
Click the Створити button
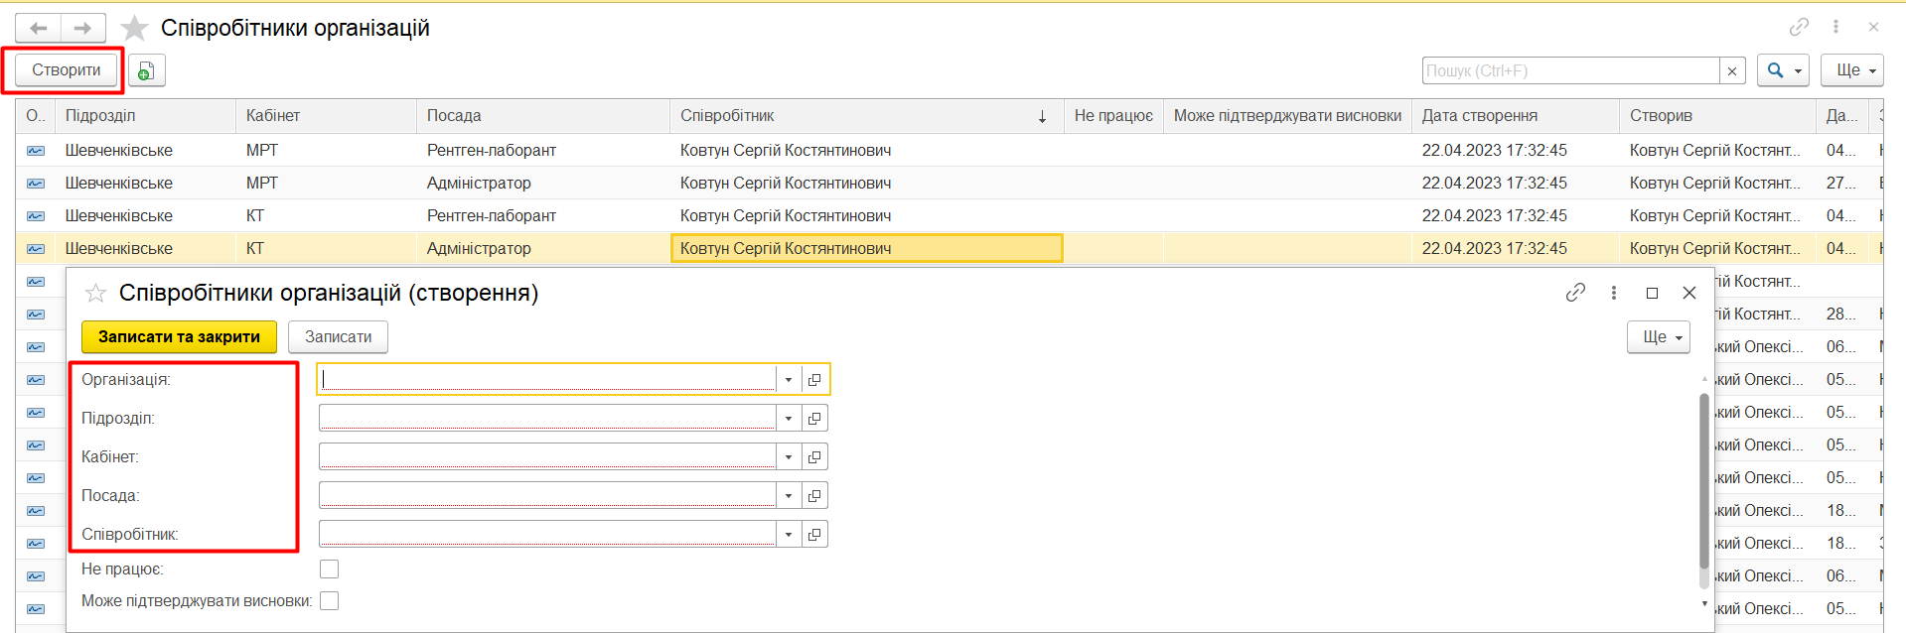coord(67,70)
